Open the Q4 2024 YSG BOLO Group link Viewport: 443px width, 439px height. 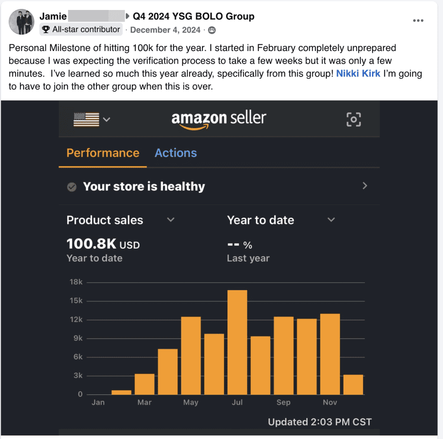(x=193, y=16)
